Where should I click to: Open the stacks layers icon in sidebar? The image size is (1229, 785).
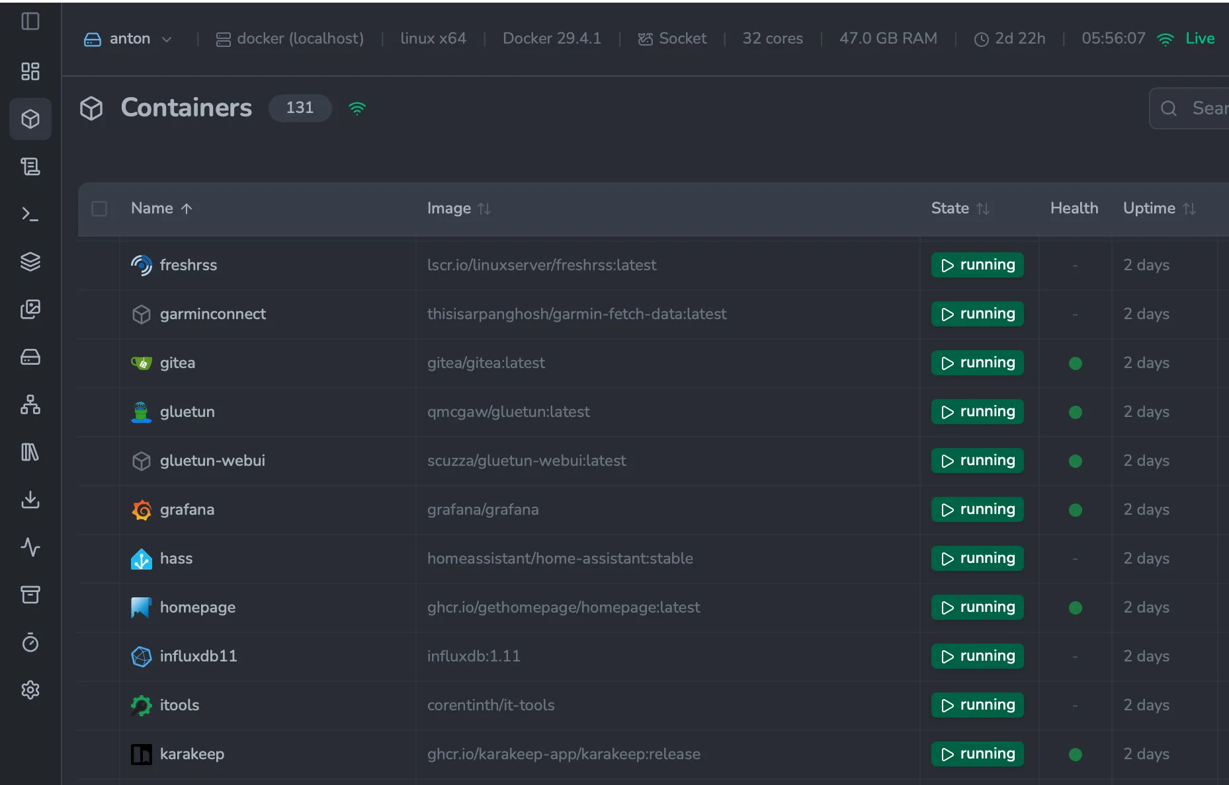click(x=30, y=262)
